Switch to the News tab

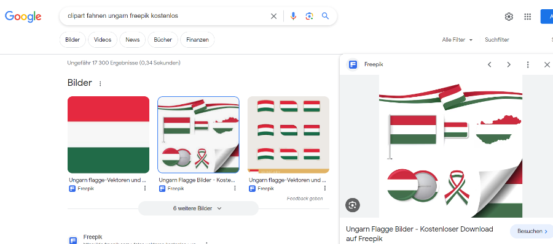click(x=133, y=40)
